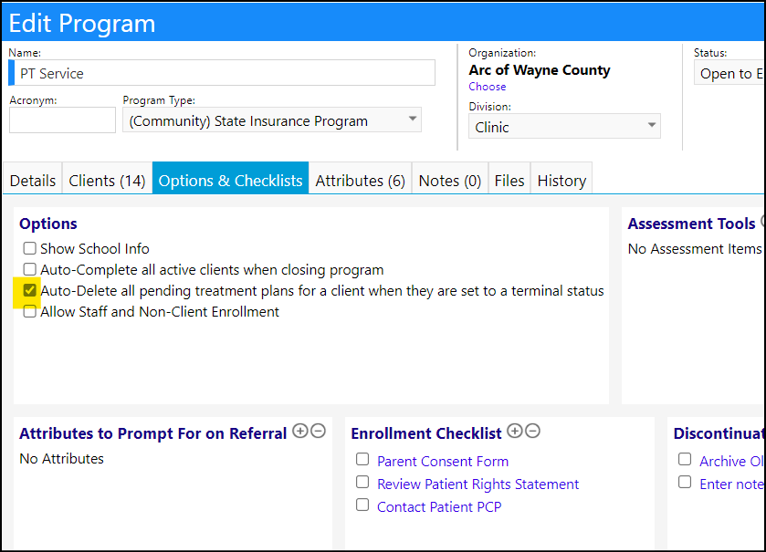Switch to the Clients (14) tab
Screen dimensions: 766x552
pos(107,181)
